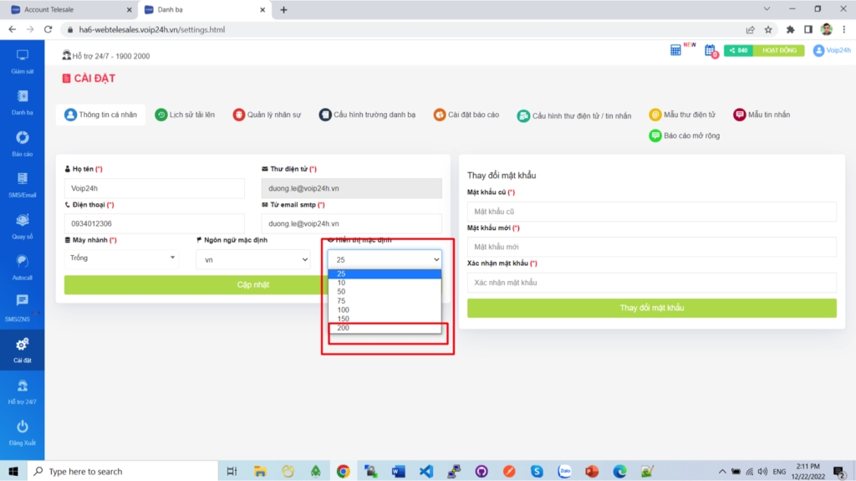Click the calculator icon in header

(x=675, y=50)
